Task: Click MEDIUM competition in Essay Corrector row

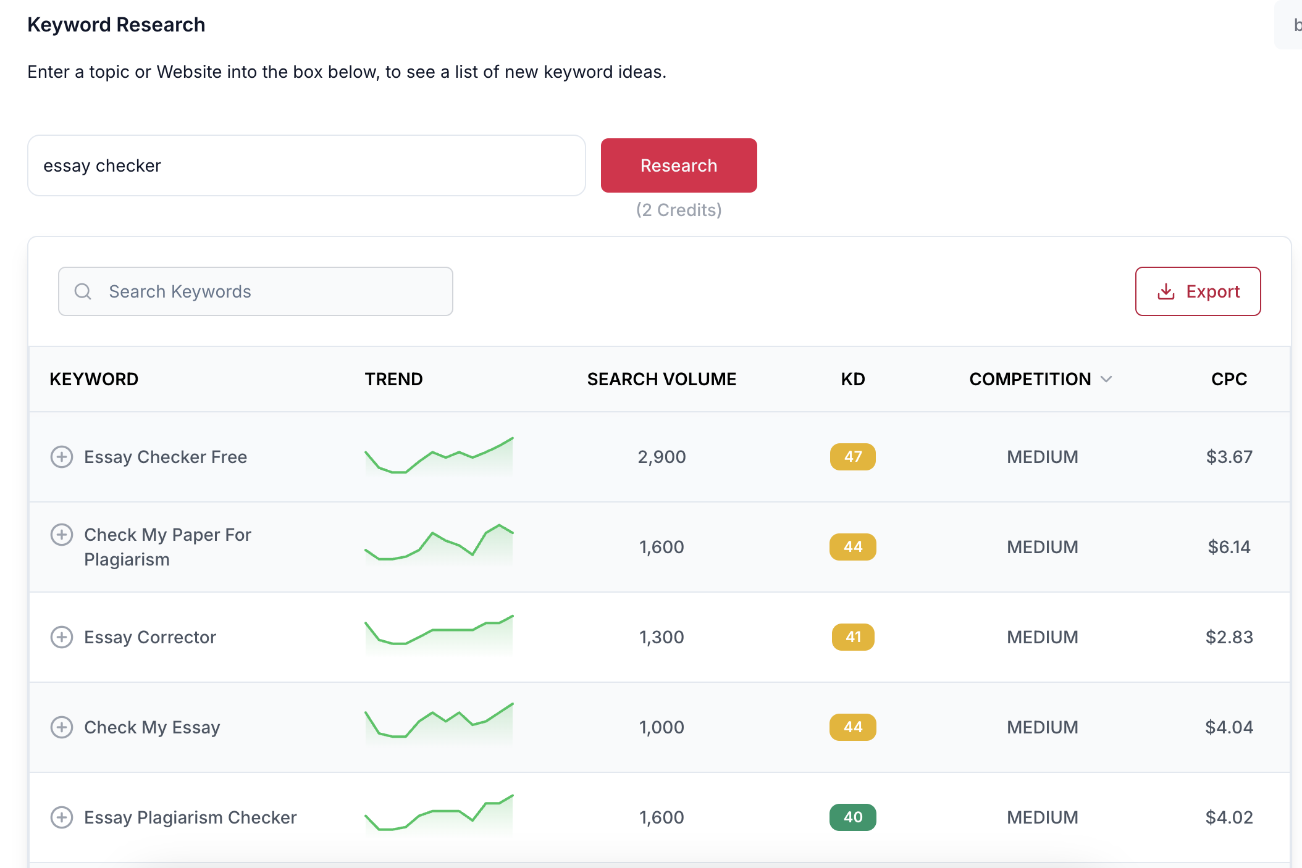Action: click(x=1043, y=637)
